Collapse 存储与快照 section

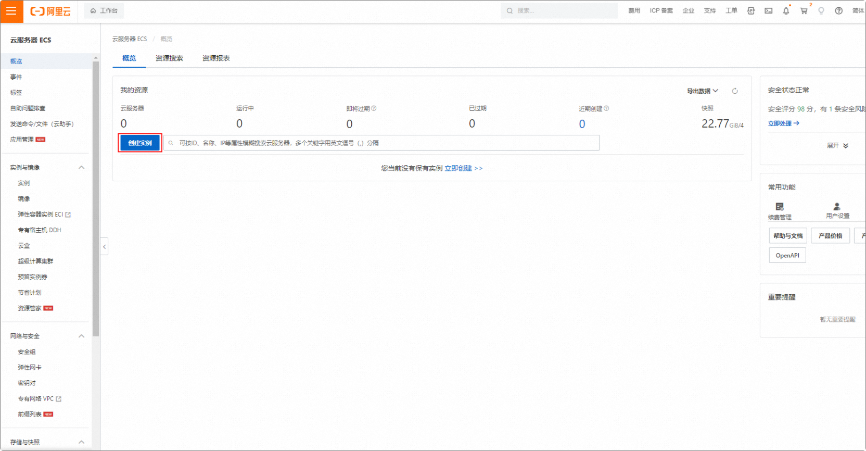(x=82, y=442)
